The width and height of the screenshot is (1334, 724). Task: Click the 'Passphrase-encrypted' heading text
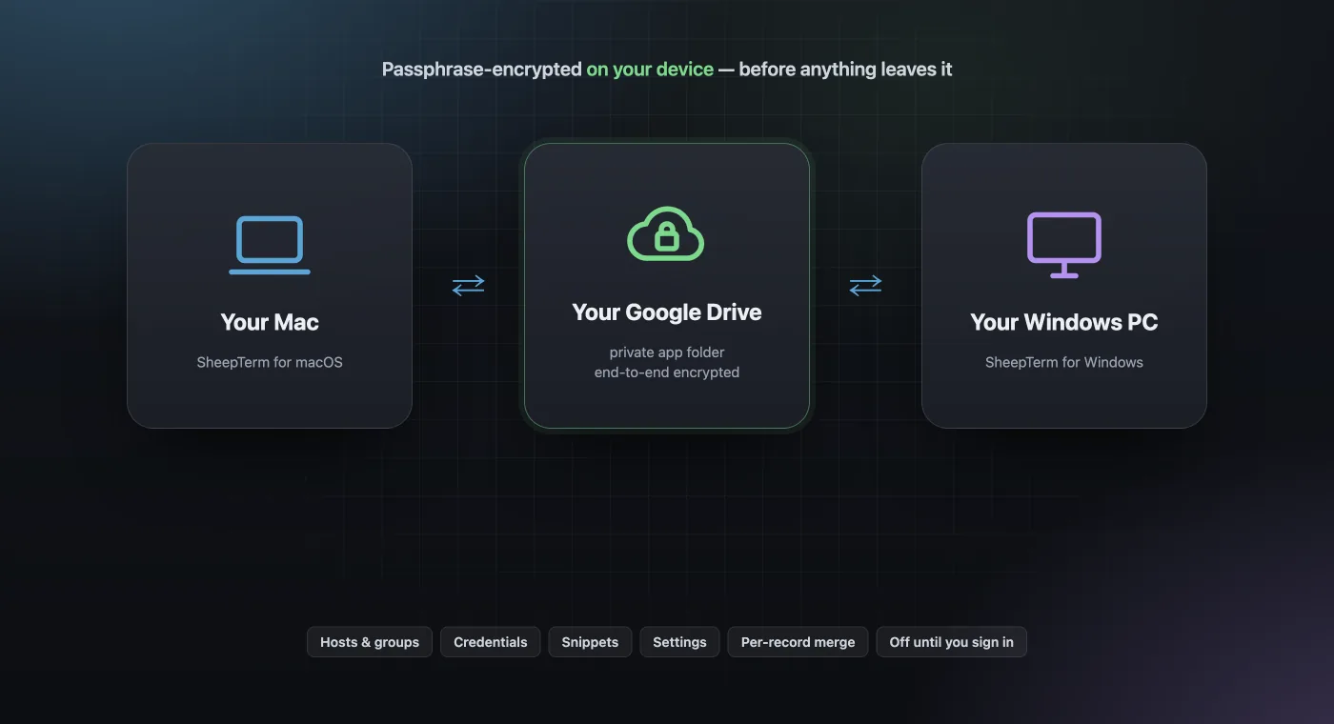tap(482, 70)
